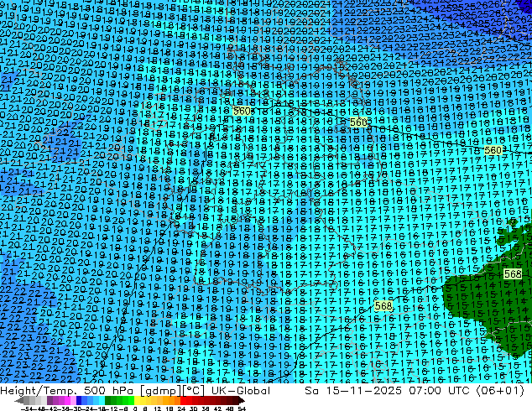Image resolution: width=532 pixels, height=411 pixels.
Task: Click the legend value "-54"
Action: click(x=26, y=408)
